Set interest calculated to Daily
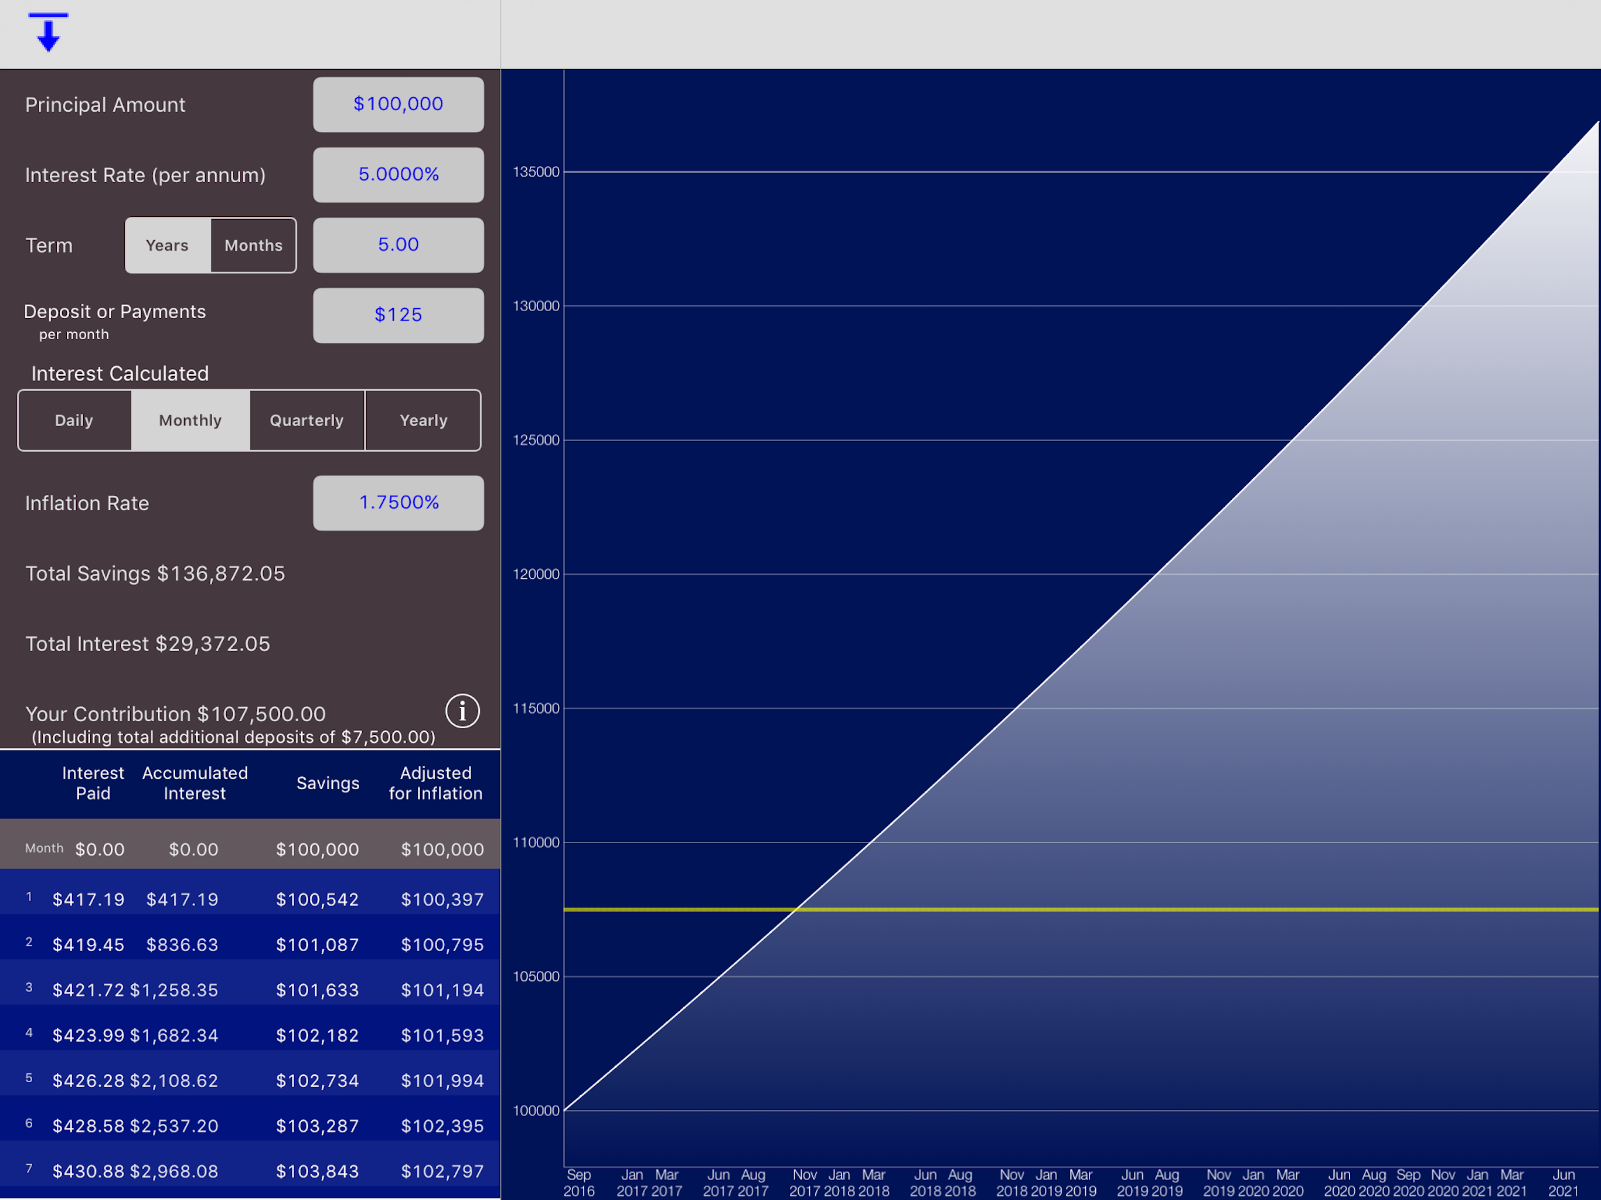Screen dimensions: 1601x1200 pyautogui.click(x=74, y=421)
